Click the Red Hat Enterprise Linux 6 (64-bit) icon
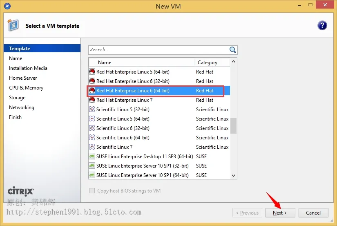337x226 pixels. point(92,91)
